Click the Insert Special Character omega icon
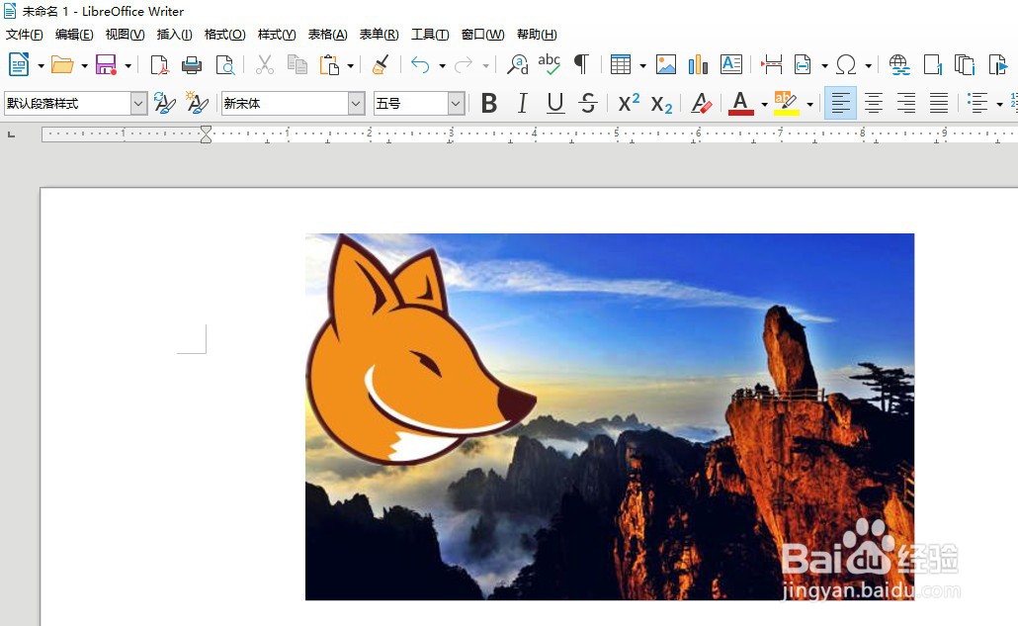1018x626 pixels. pyautogui.click(x=846, y=65)
